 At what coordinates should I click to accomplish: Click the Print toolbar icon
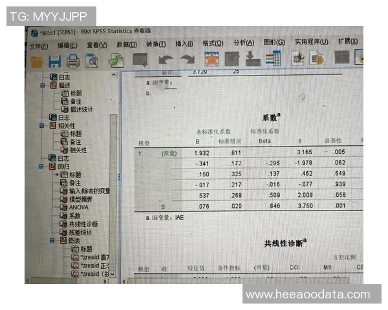point(73,61)
